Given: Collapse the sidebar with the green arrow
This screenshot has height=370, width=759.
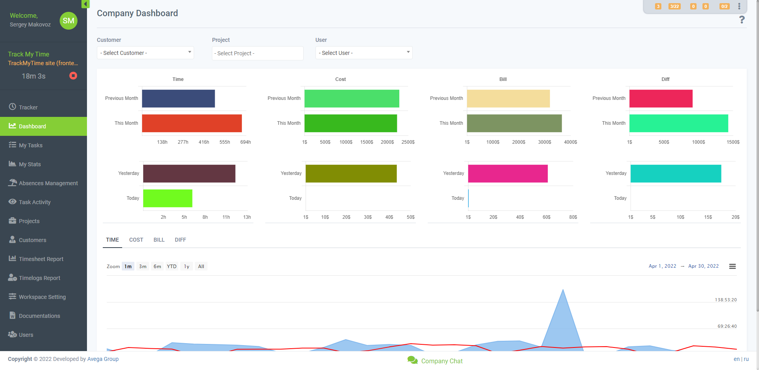Looking at the screenshot, I should pos(85,4).
